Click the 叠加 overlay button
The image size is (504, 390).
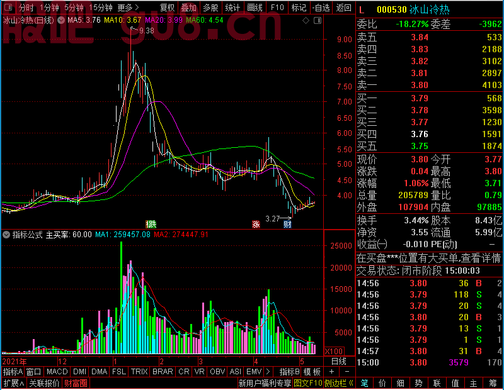click(188, 8)
